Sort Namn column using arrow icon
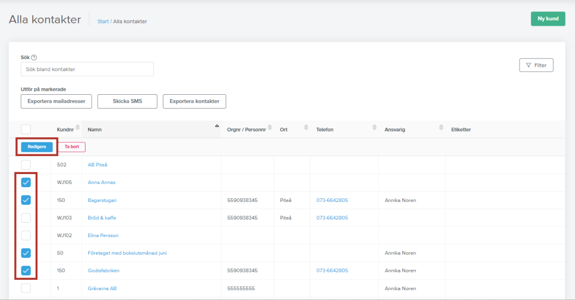Viewport: 575px width, 300px height. coord(217,126)
